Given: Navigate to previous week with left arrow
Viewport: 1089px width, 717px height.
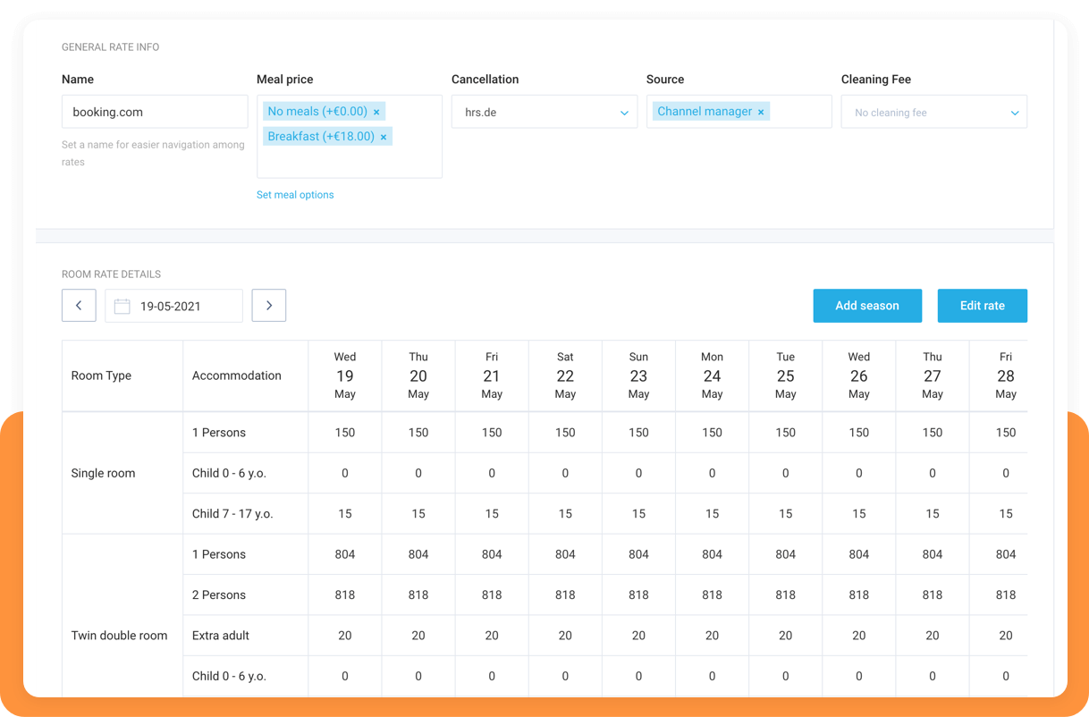Looking at the screenshot, I should coord(79,305).
